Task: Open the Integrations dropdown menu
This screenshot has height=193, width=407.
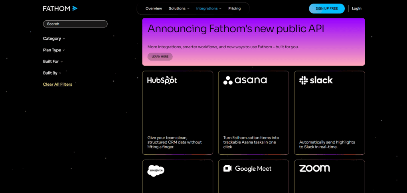Action: pyautogui.click(x=209, y=8)
